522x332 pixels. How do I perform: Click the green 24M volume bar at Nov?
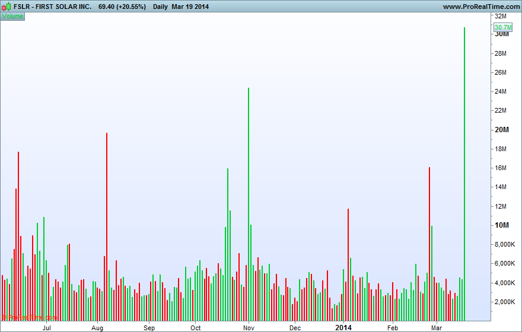pyautogui.click(x=249, y=205)
